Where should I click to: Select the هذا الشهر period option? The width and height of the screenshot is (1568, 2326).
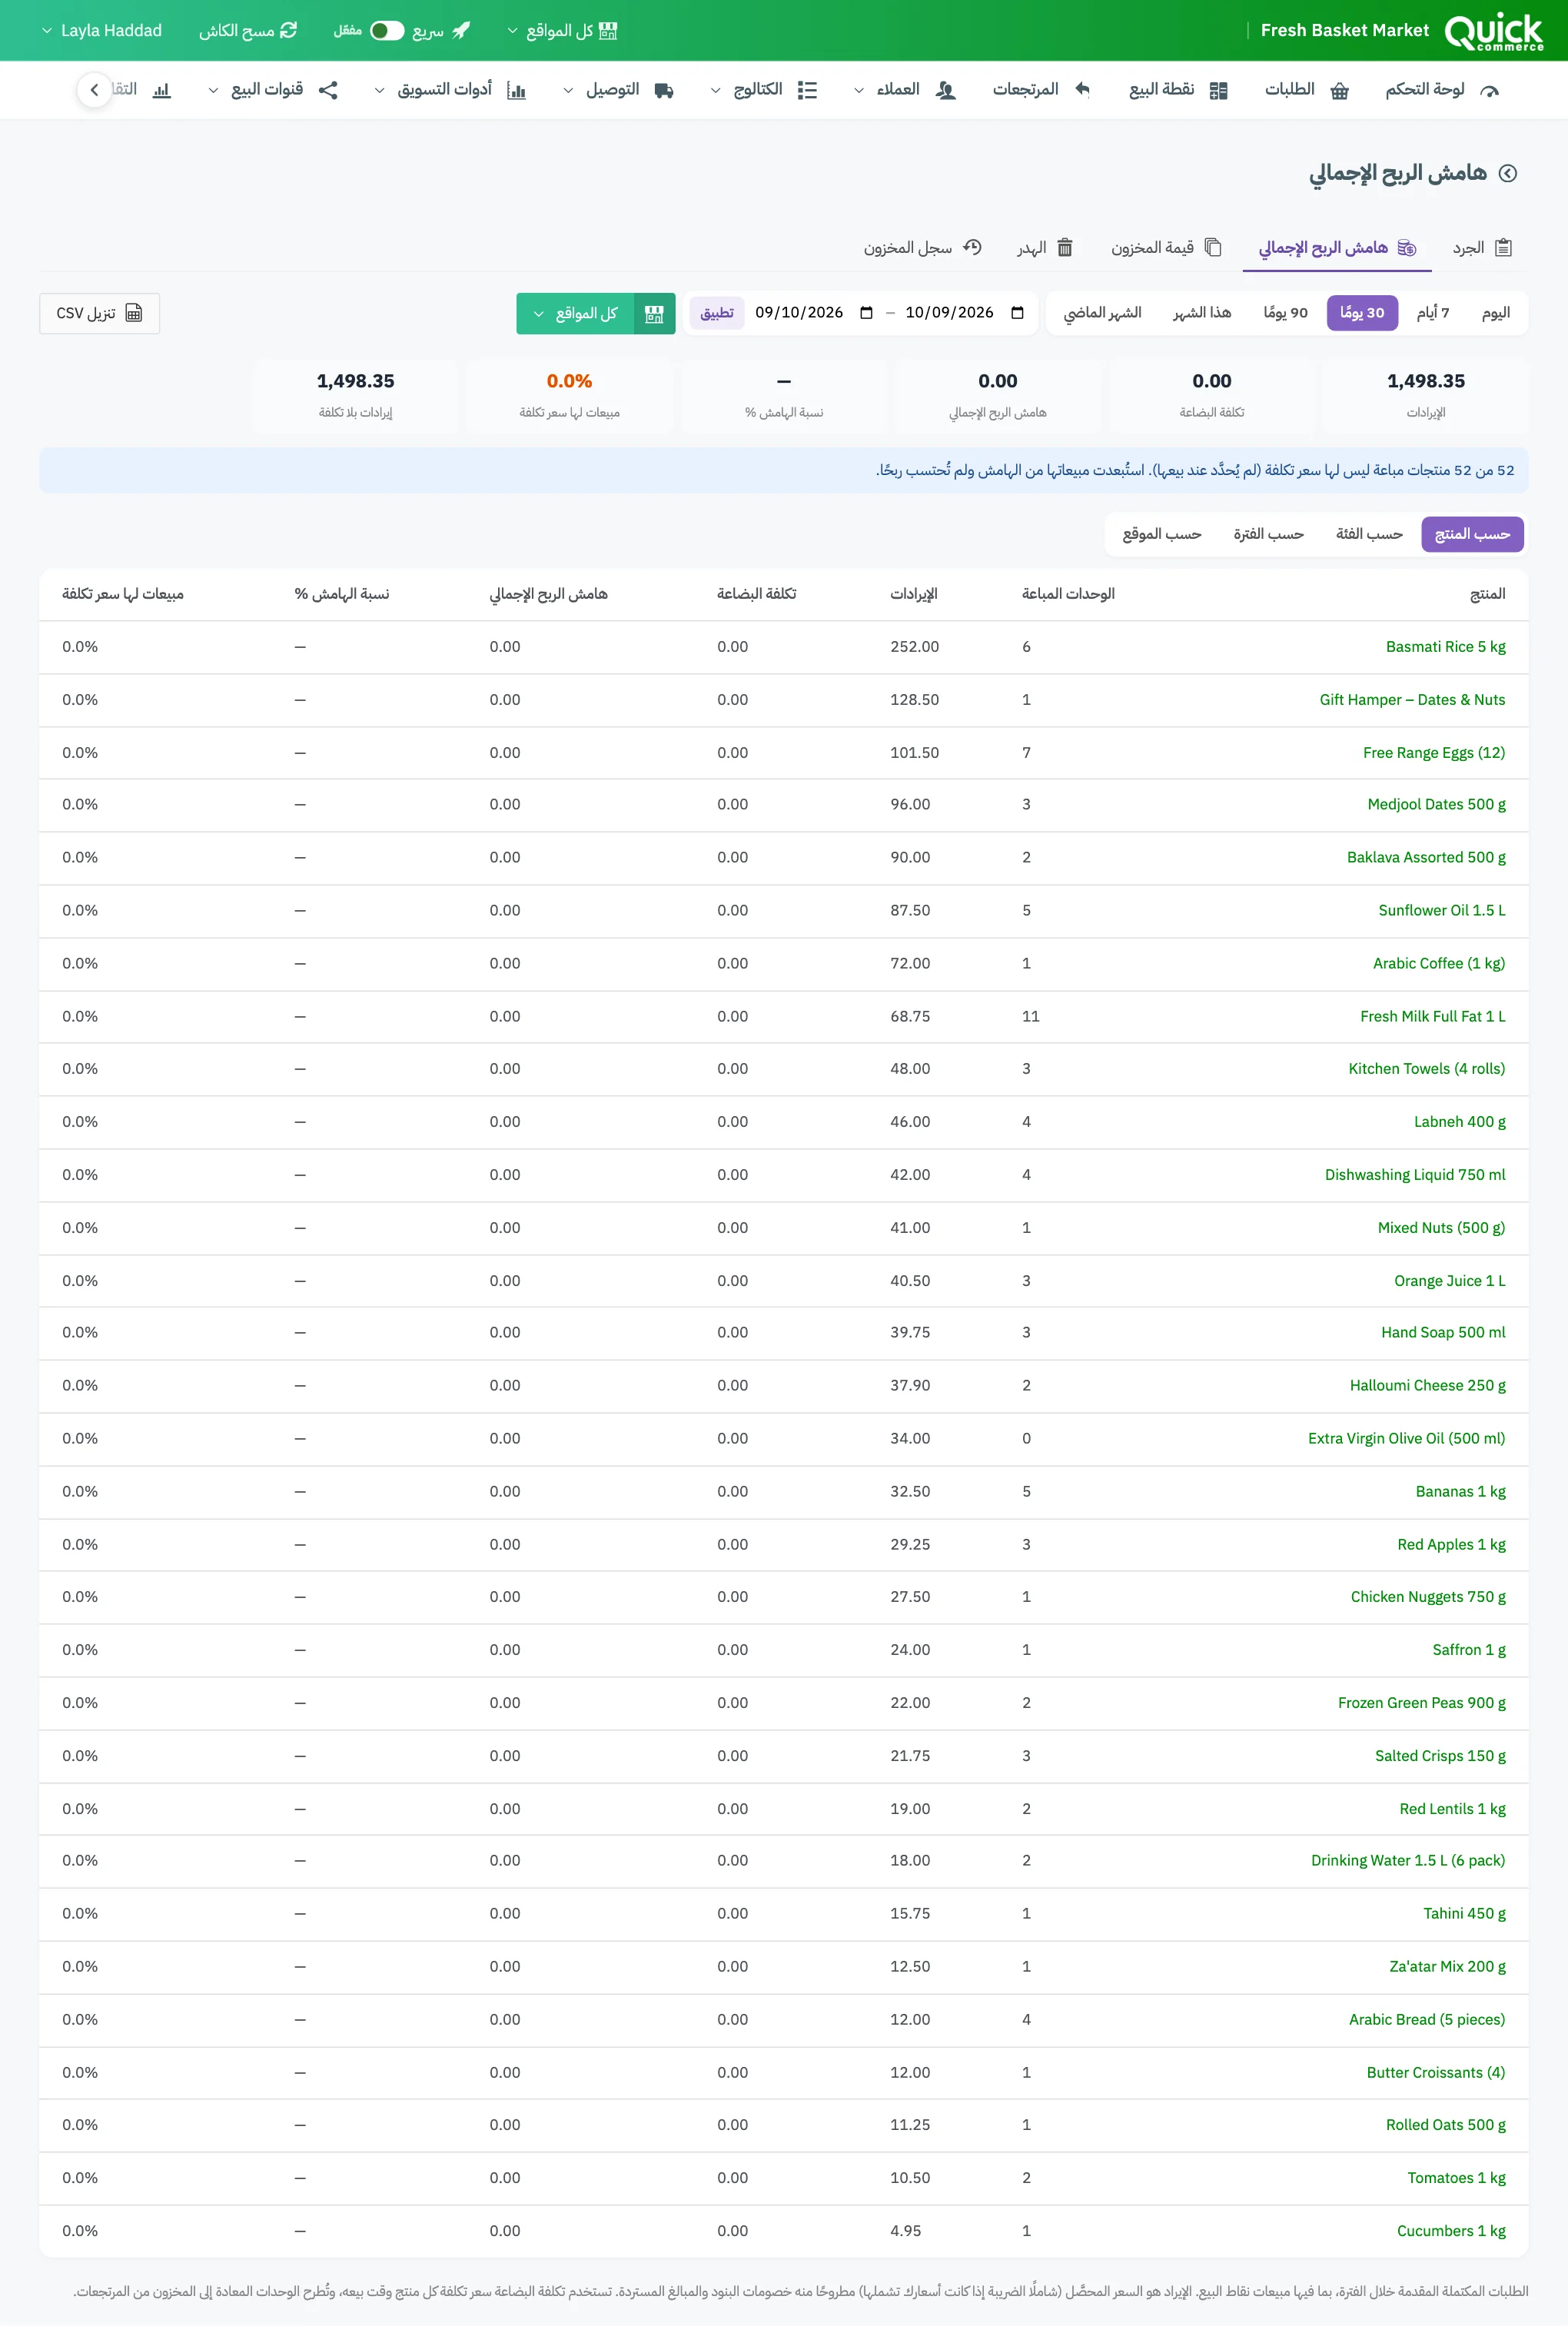pyautogui.click(x=1202, y=313)
